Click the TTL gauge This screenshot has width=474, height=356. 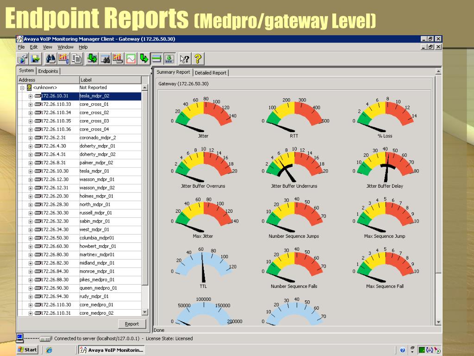pyautogui.click(x=204, y=267)
